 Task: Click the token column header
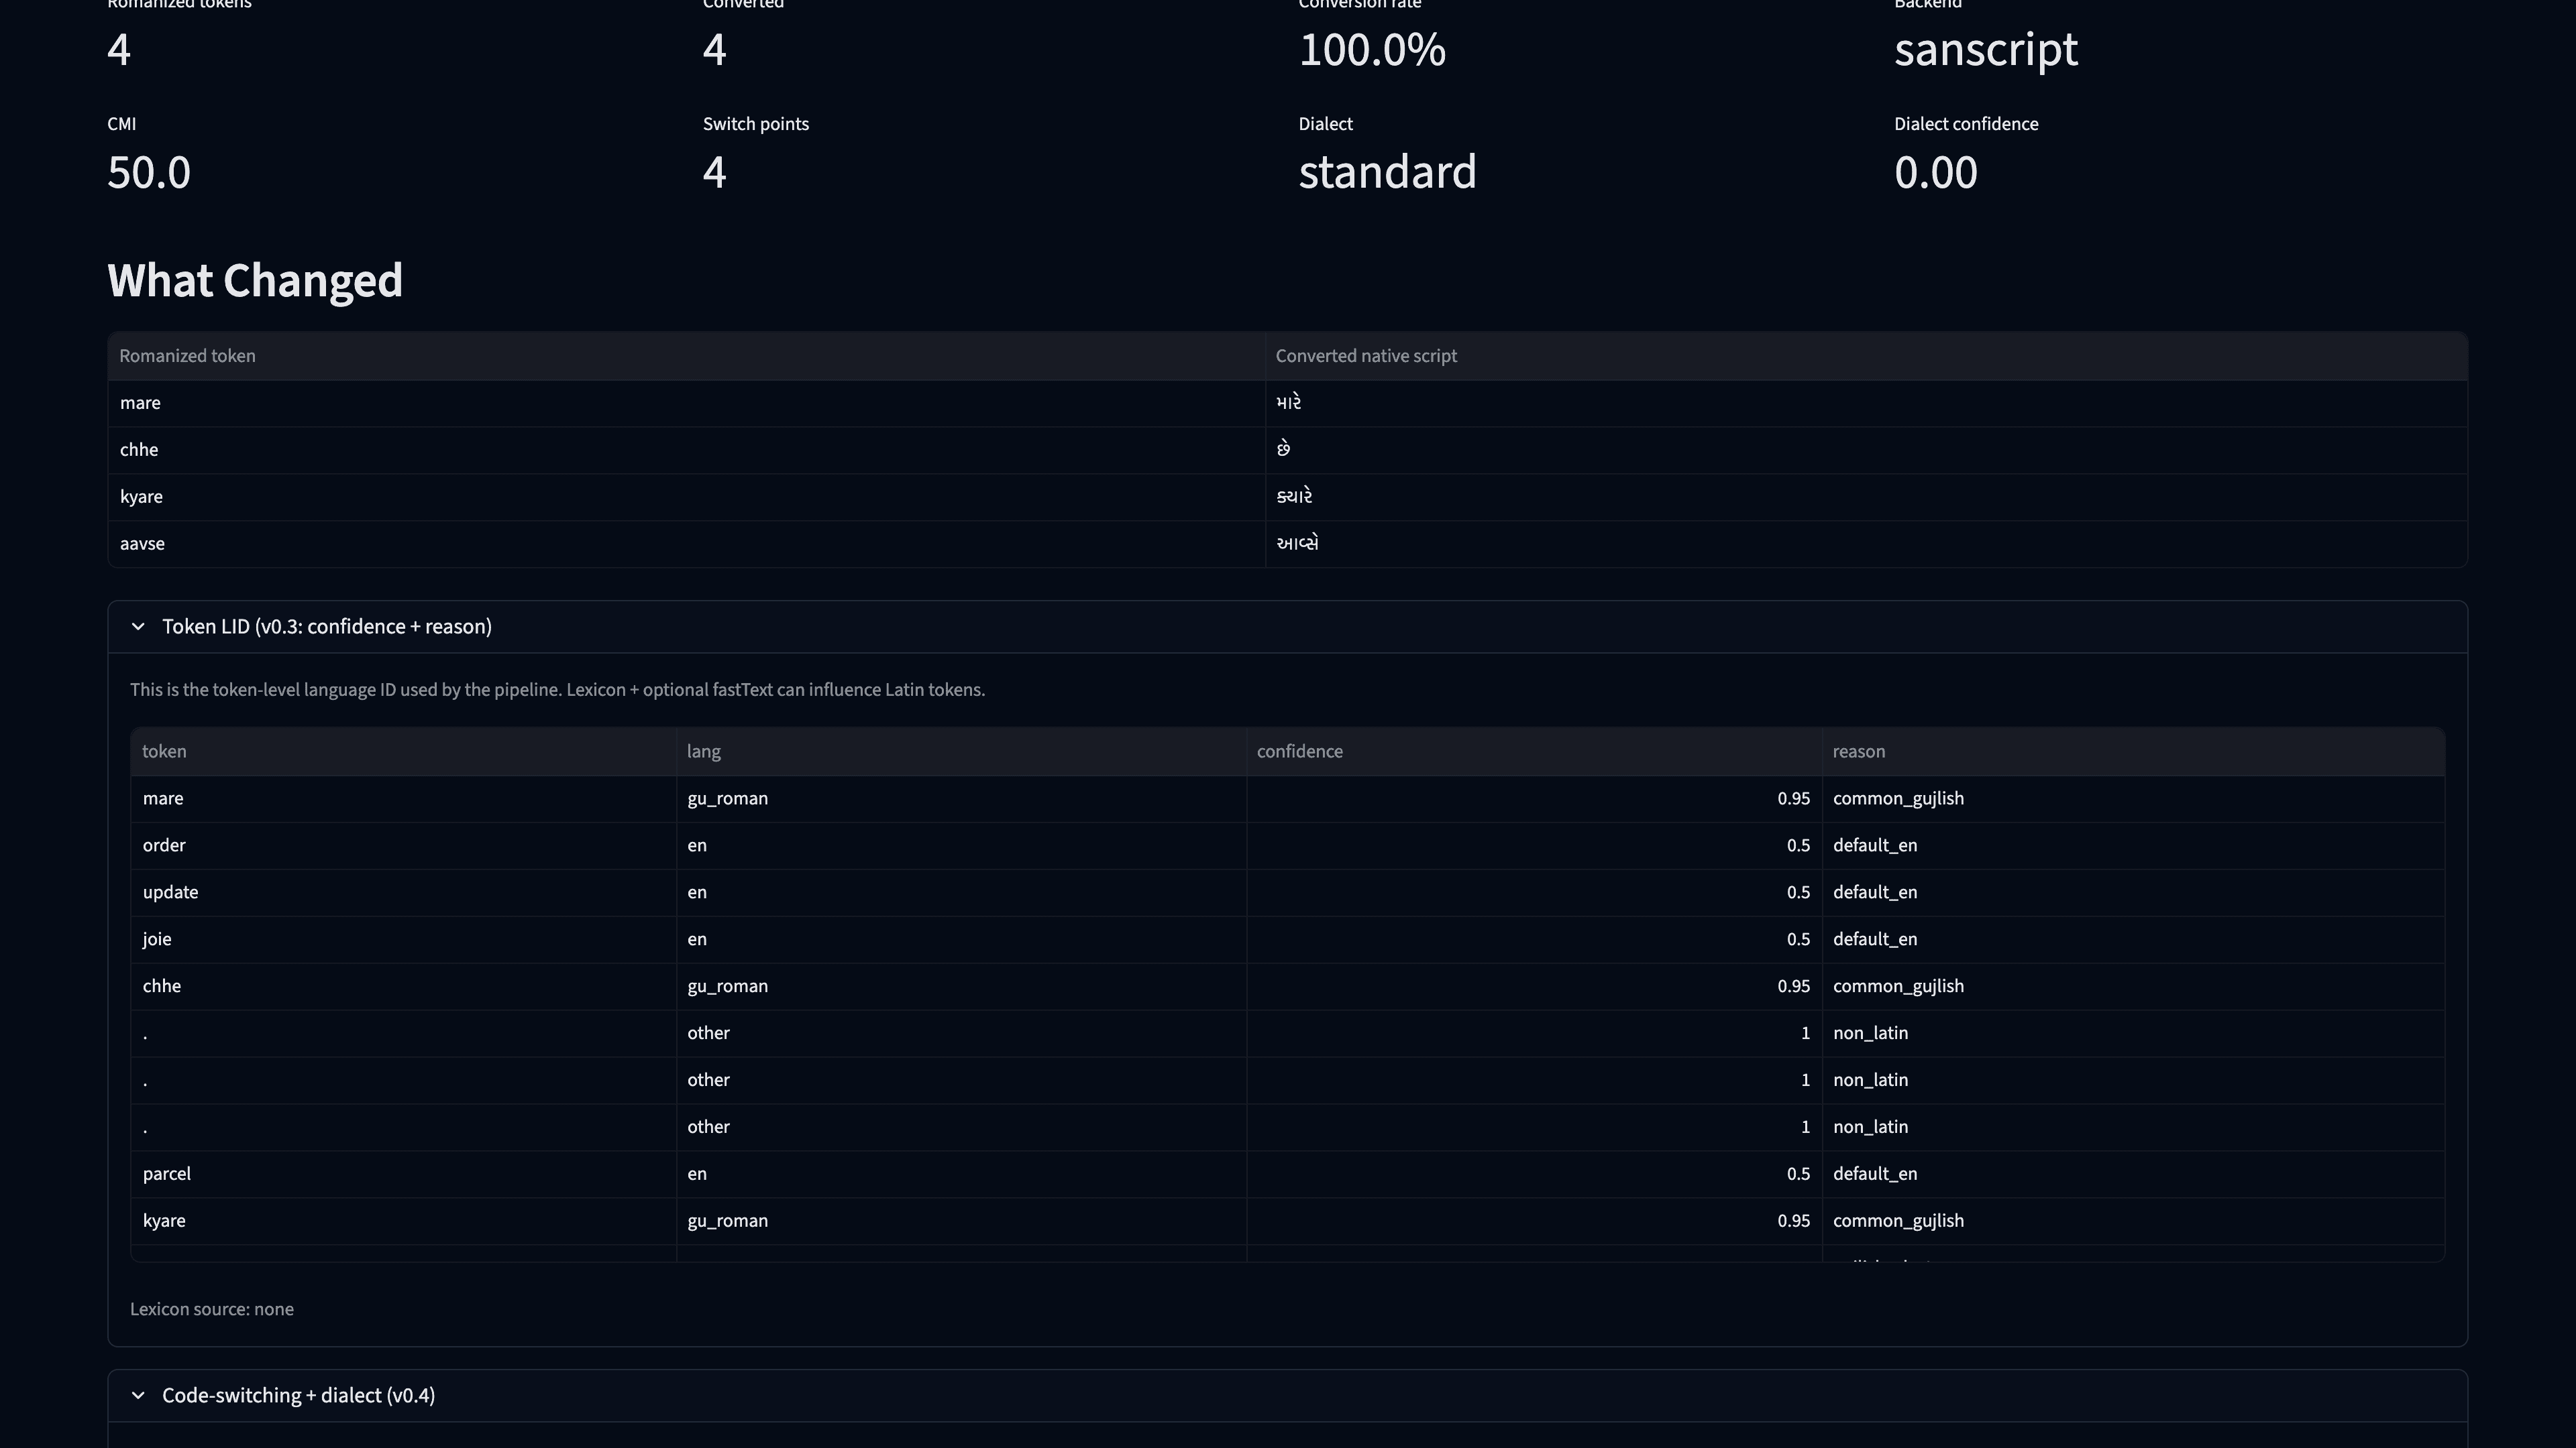point(164,751)
